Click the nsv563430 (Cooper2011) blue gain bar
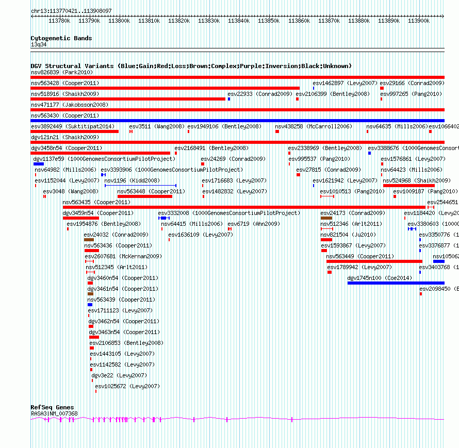The image size is (459, 448). (x=237, y=121)
